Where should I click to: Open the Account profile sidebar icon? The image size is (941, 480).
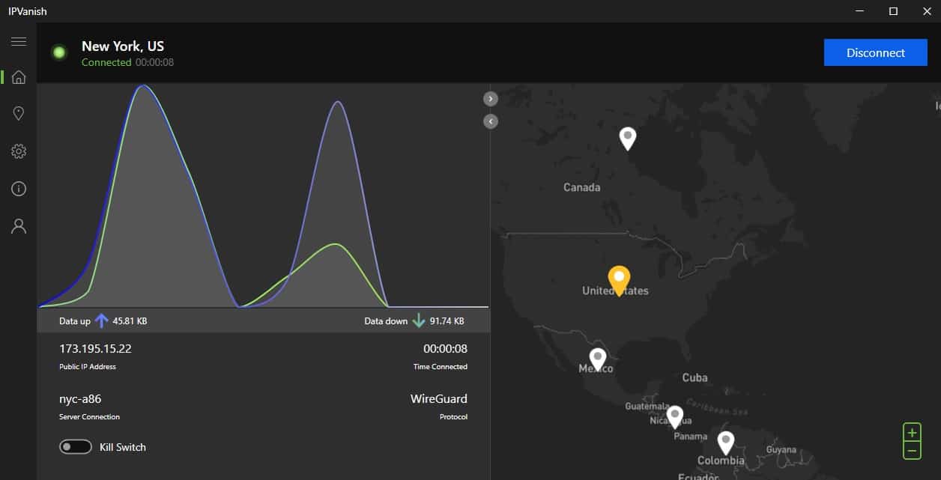click(x=19, y=226)
